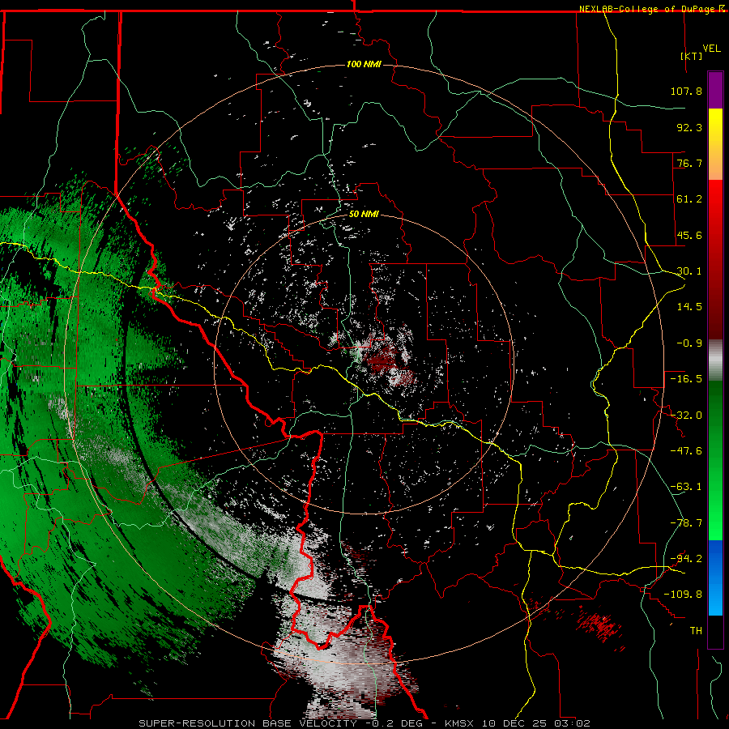Click the 100 NMI range ring label

[364, 64]
